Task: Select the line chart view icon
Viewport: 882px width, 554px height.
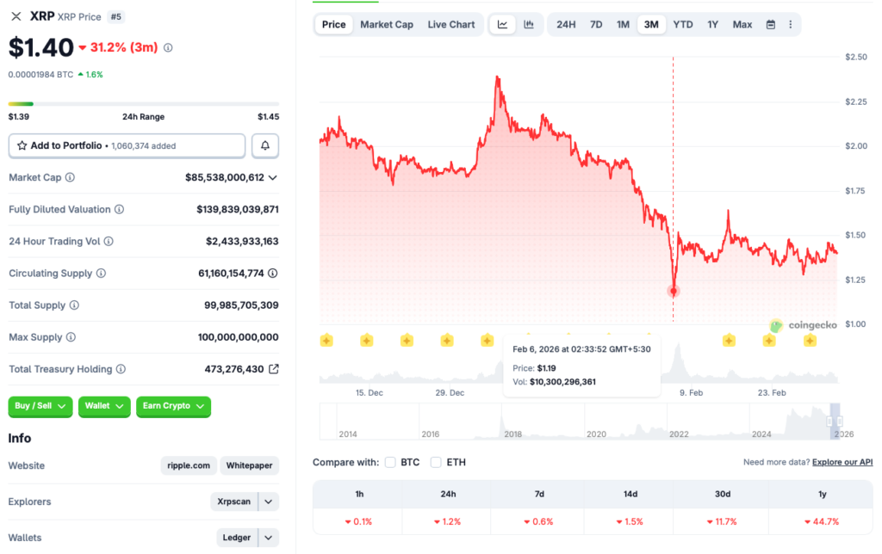Action: click(502, 24)
